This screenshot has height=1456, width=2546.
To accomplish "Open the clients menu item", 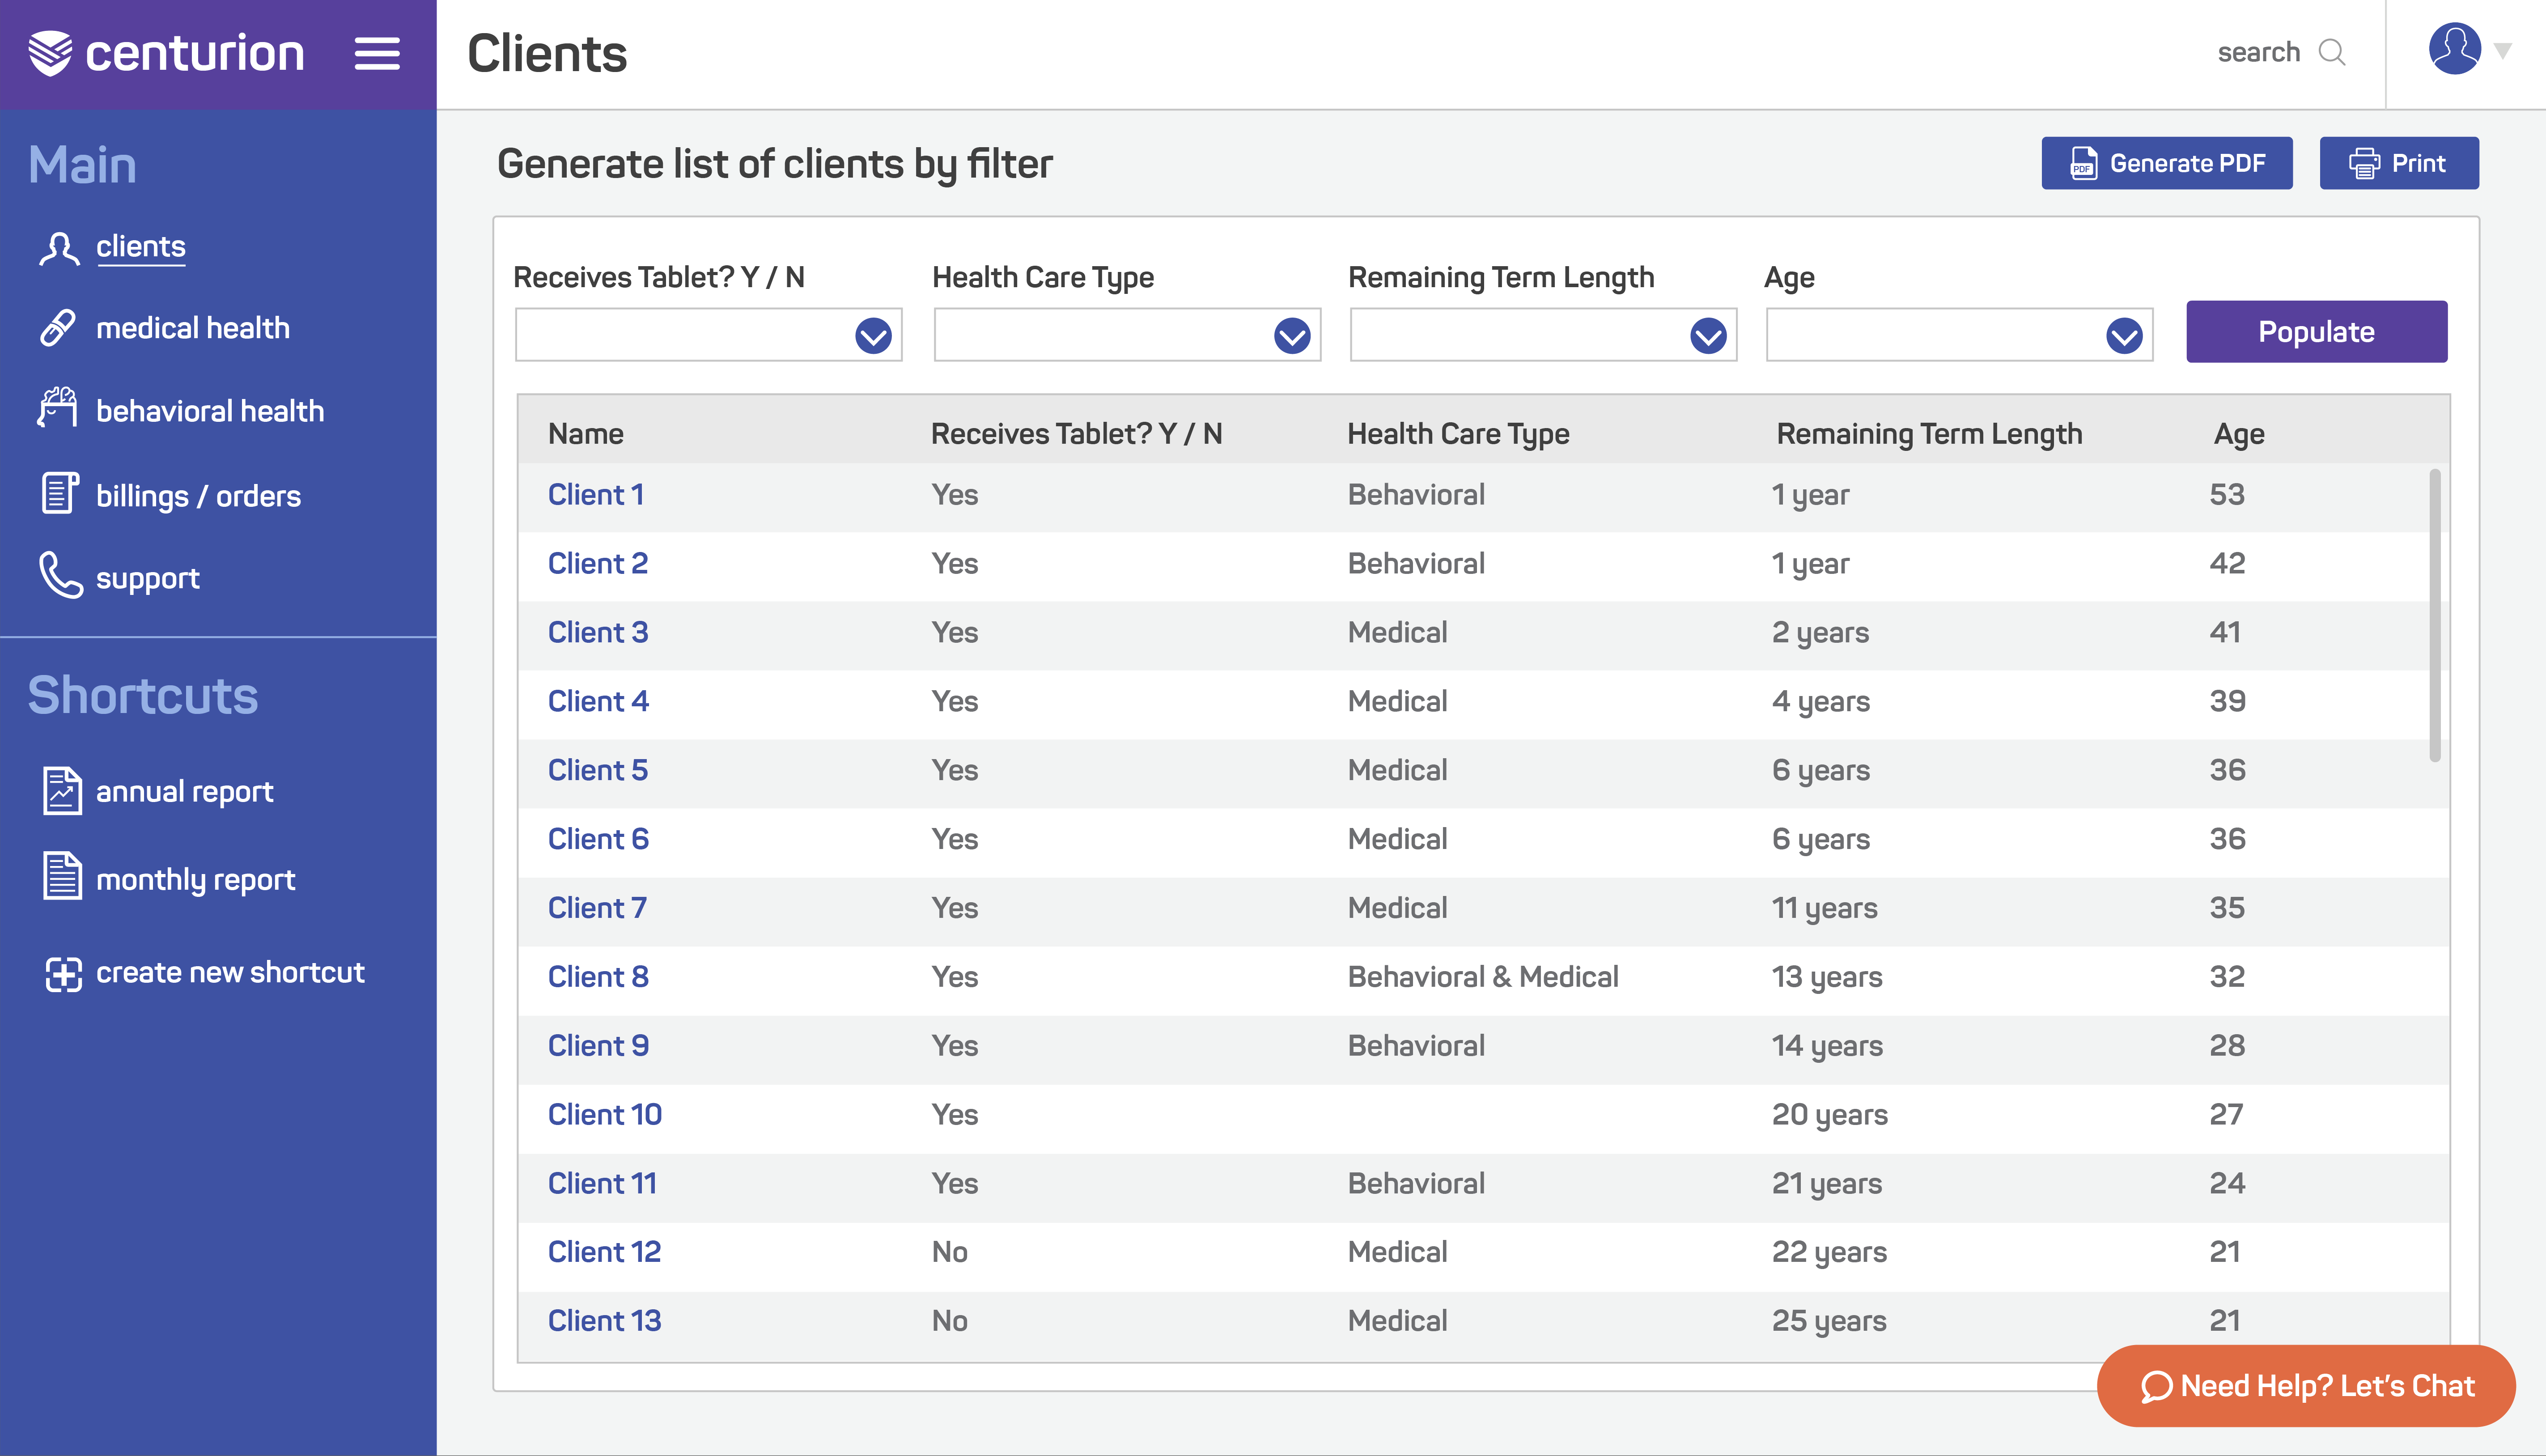I will [141, 246].
